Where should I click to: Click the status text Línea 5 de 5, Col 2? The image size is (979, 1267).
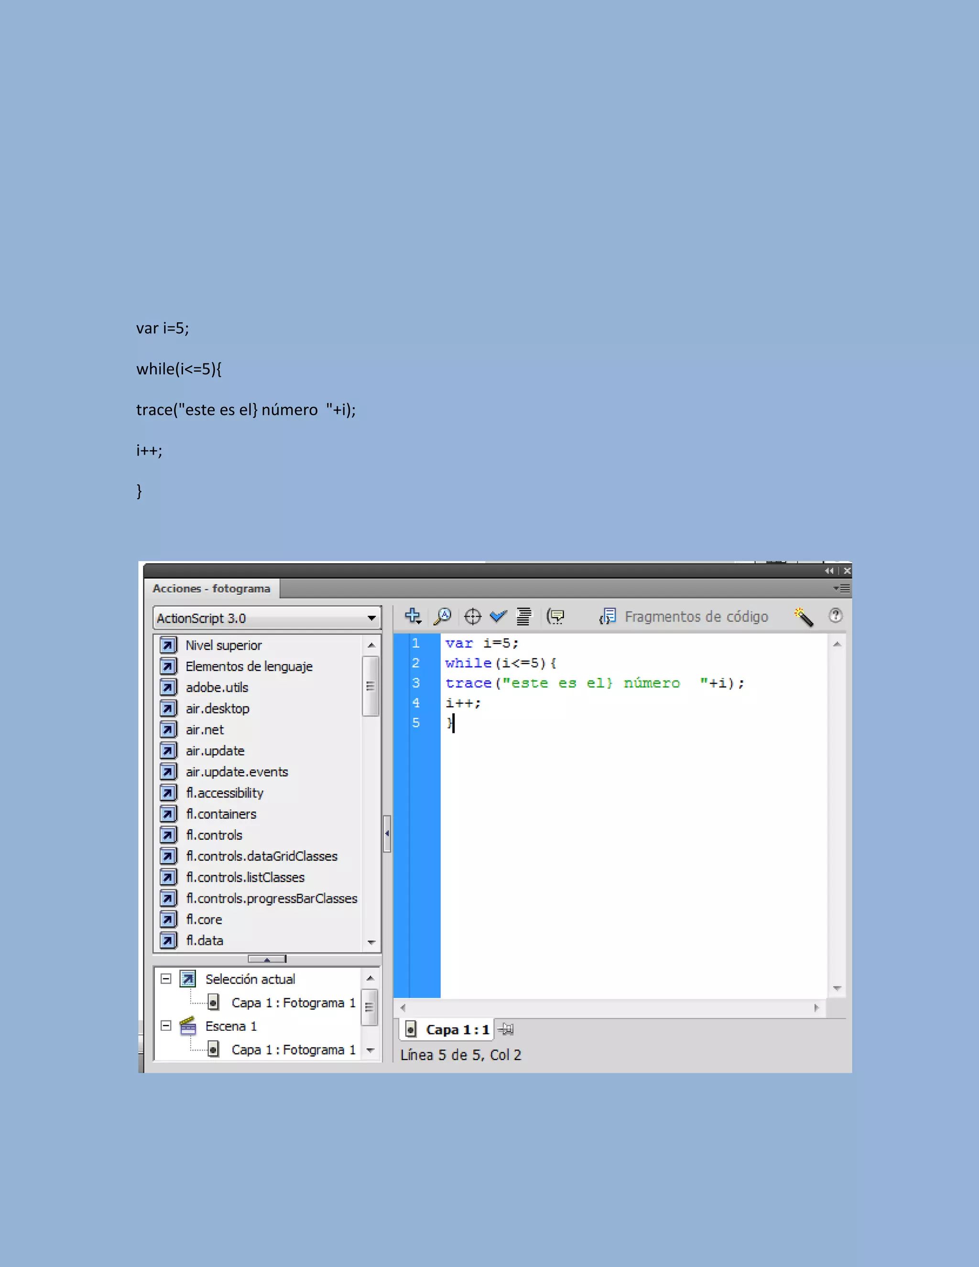tap(460, 1055)
